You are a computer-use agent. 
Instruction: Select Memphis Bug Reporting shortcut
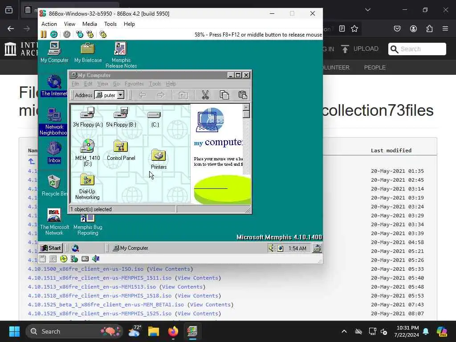pos(88,224)
